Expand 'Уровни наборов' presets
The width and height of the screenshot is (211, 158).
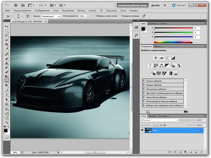[144, 81]
